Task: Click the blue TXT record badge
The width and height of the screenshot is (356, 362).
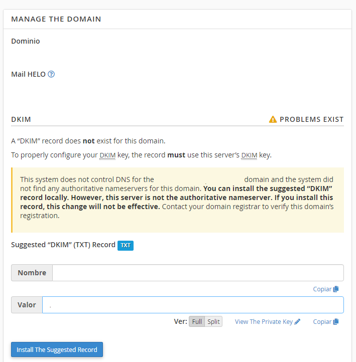Action: point(126,245)
